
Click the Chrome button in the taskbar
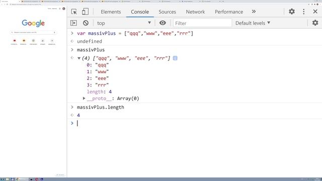[x=22, y=179]
